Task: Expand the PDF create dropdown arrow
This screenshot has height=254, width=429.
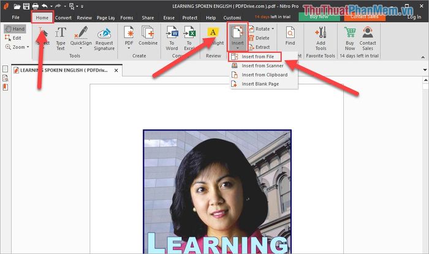Action: 129,48
